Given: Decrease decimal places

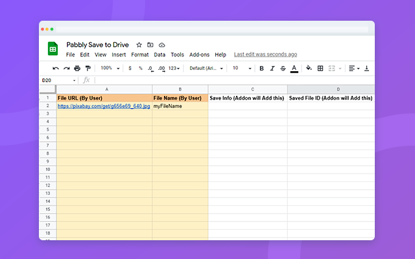Looking at the screenshot, I should 150,69.
